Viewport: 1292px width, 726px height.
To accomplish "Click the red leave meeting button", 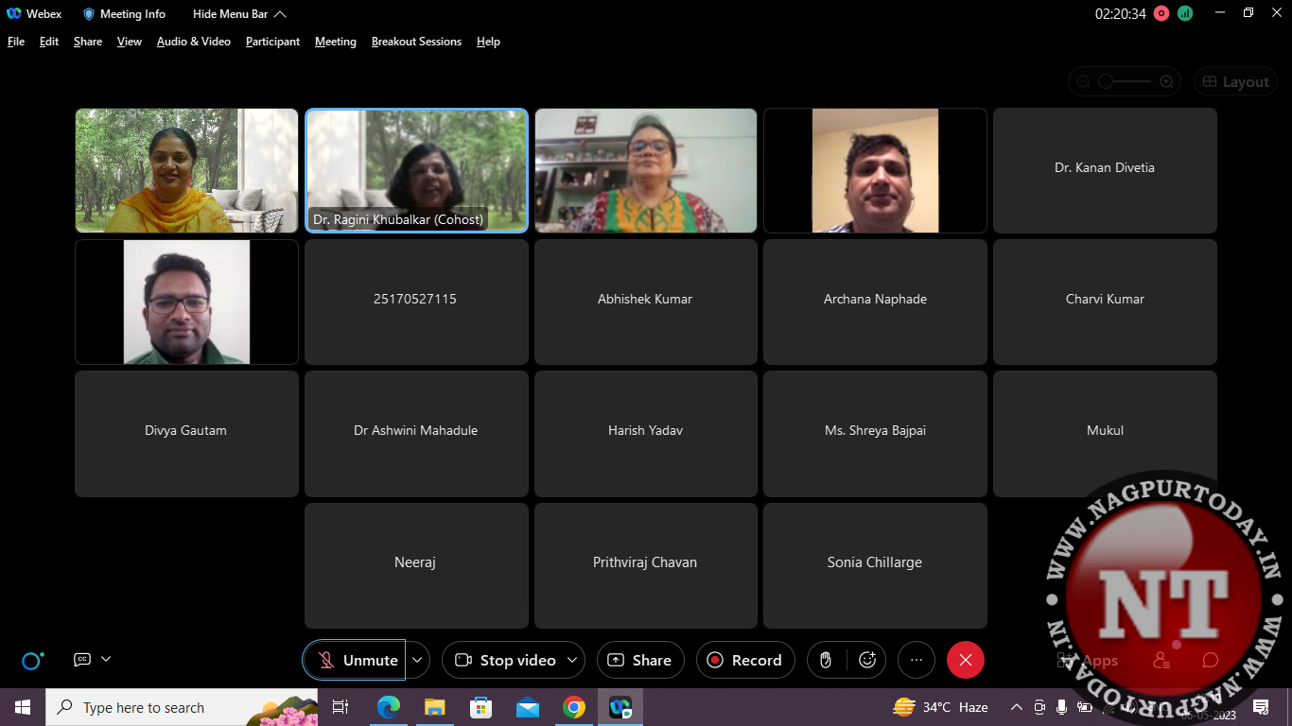I will click(x=966, y=660).
